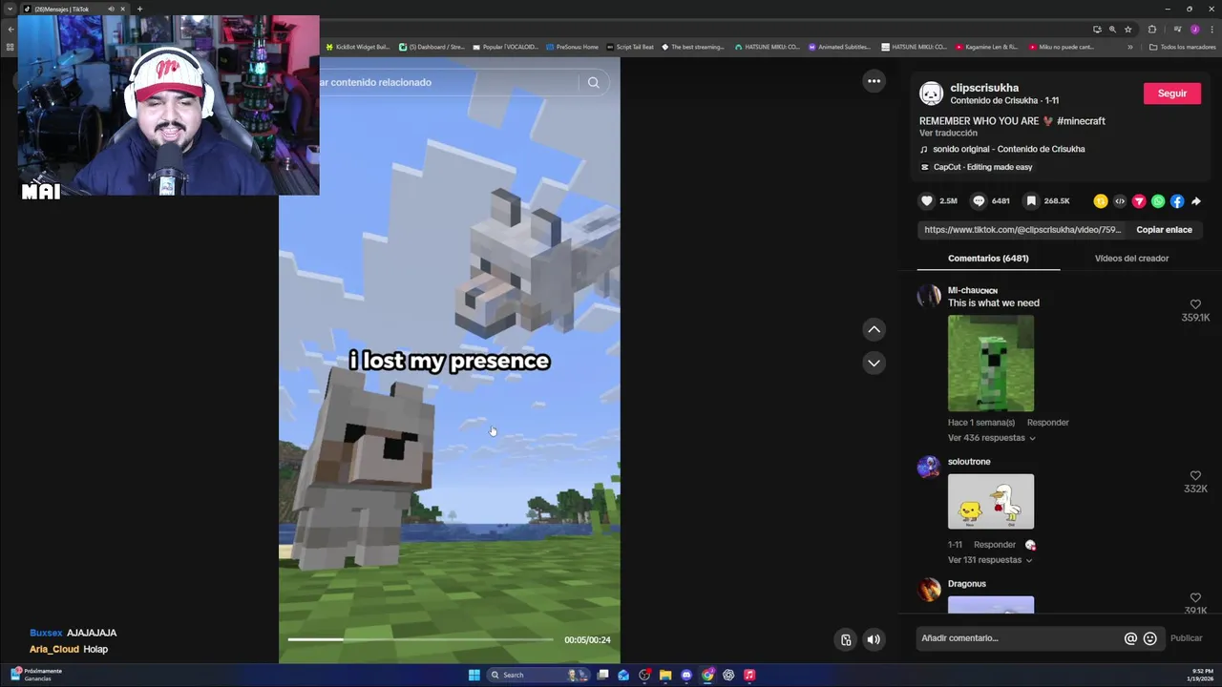Click the yellow repost icon
Viewport: 1222px width, 687px height.
coord(1101,201)
